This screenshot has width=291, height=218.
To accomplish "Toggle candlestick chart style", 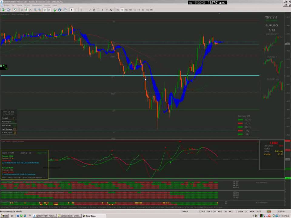I will 26,10.
